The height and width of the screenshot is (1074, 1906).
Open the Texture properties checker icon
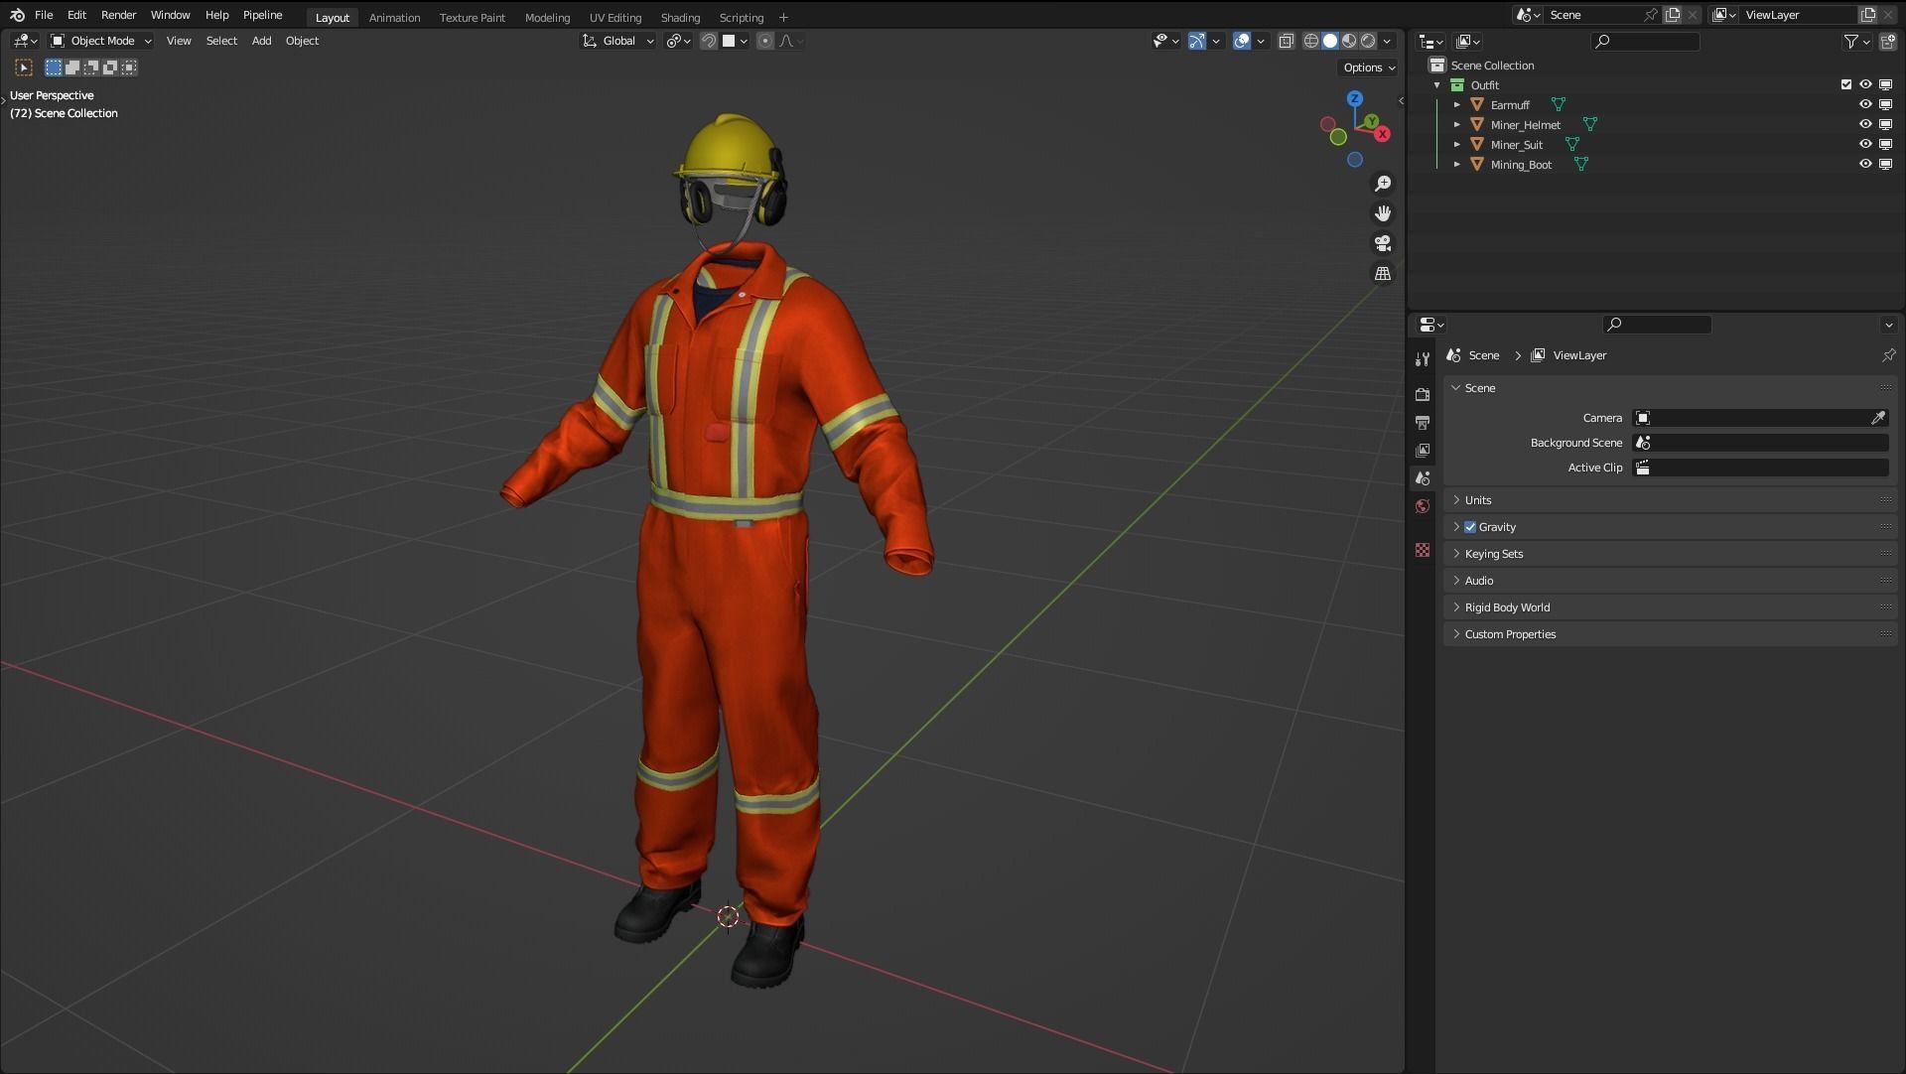(1423, 550)
